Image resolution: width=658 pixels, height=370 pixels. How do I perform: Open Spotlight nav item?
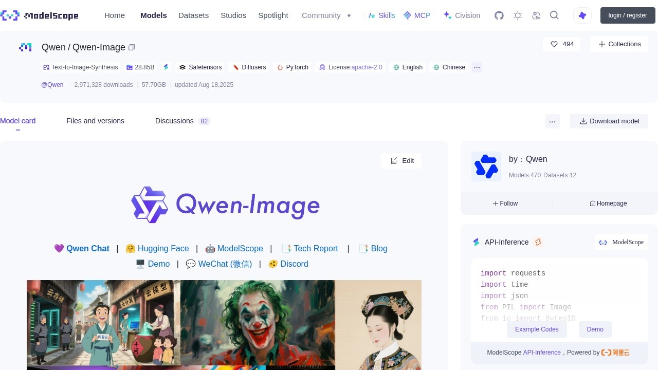273,15
